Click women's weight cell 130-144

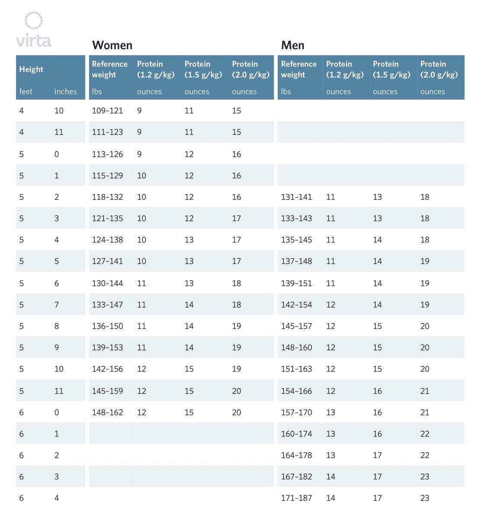pos(107,283)
